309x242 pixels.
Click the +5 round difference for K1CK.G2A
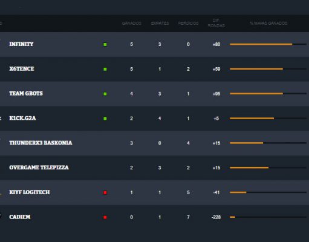[x=216, y=119]
